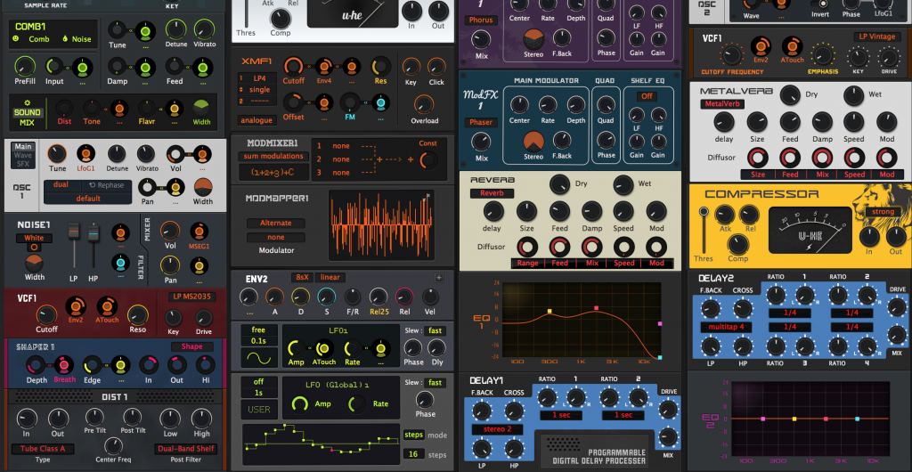Click the VCF1 Reso knob
The width and height of the screenshot is (912, 472).
[137, 314]
